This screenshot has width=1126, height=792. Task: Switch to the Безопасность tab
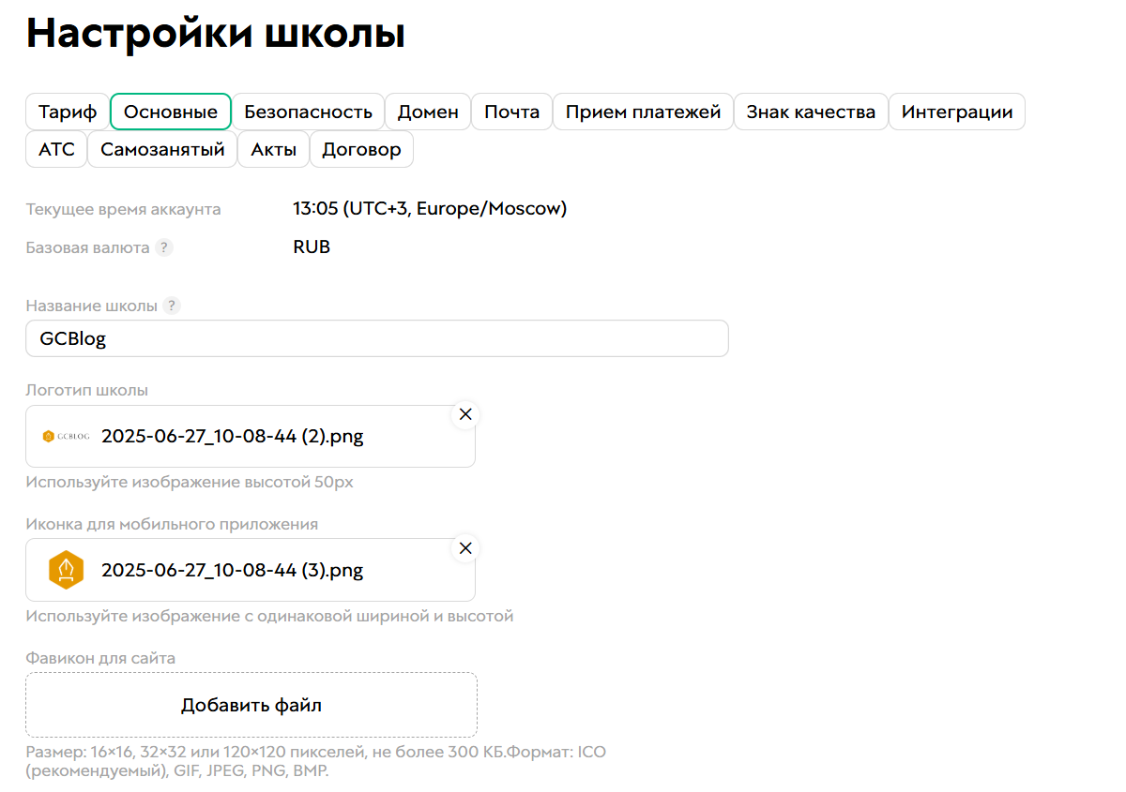click(309, 112)
